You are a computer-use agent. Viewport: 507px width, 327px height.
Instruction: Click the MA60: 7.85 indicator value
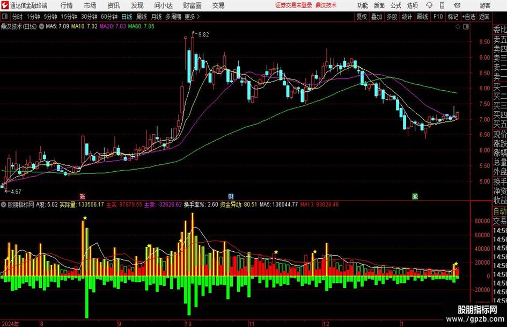[141, 26]
